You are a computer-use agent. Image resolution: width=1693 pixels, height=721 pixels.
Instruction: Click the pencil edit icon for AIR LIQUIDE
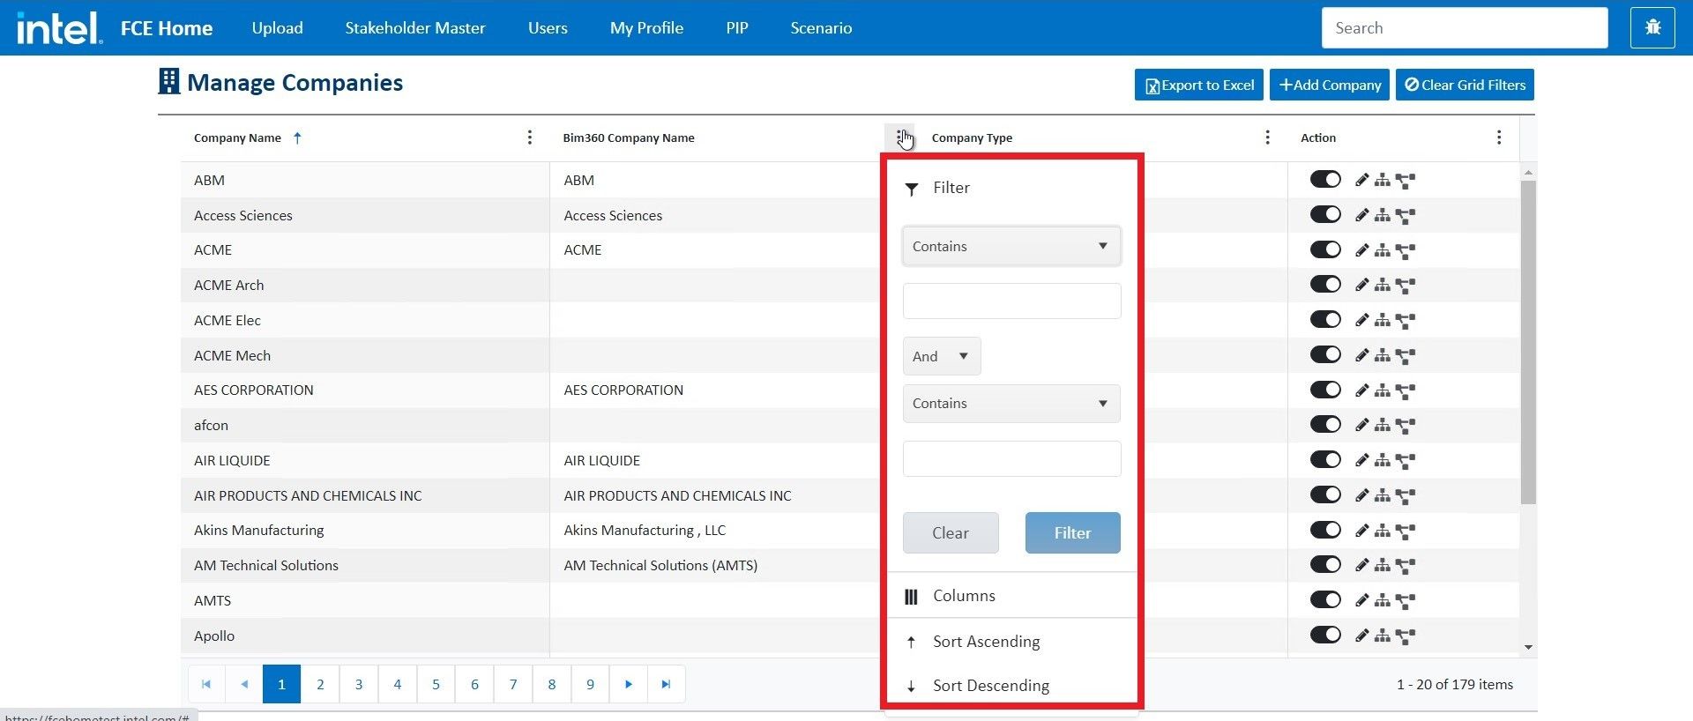1361,460
